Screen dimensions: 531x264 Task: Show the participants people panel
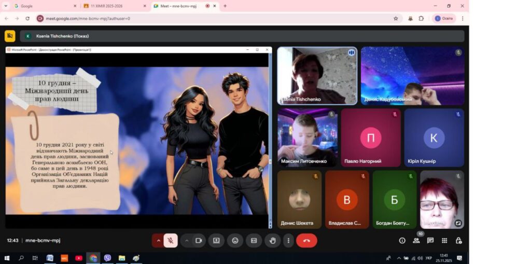click(416, 241)
